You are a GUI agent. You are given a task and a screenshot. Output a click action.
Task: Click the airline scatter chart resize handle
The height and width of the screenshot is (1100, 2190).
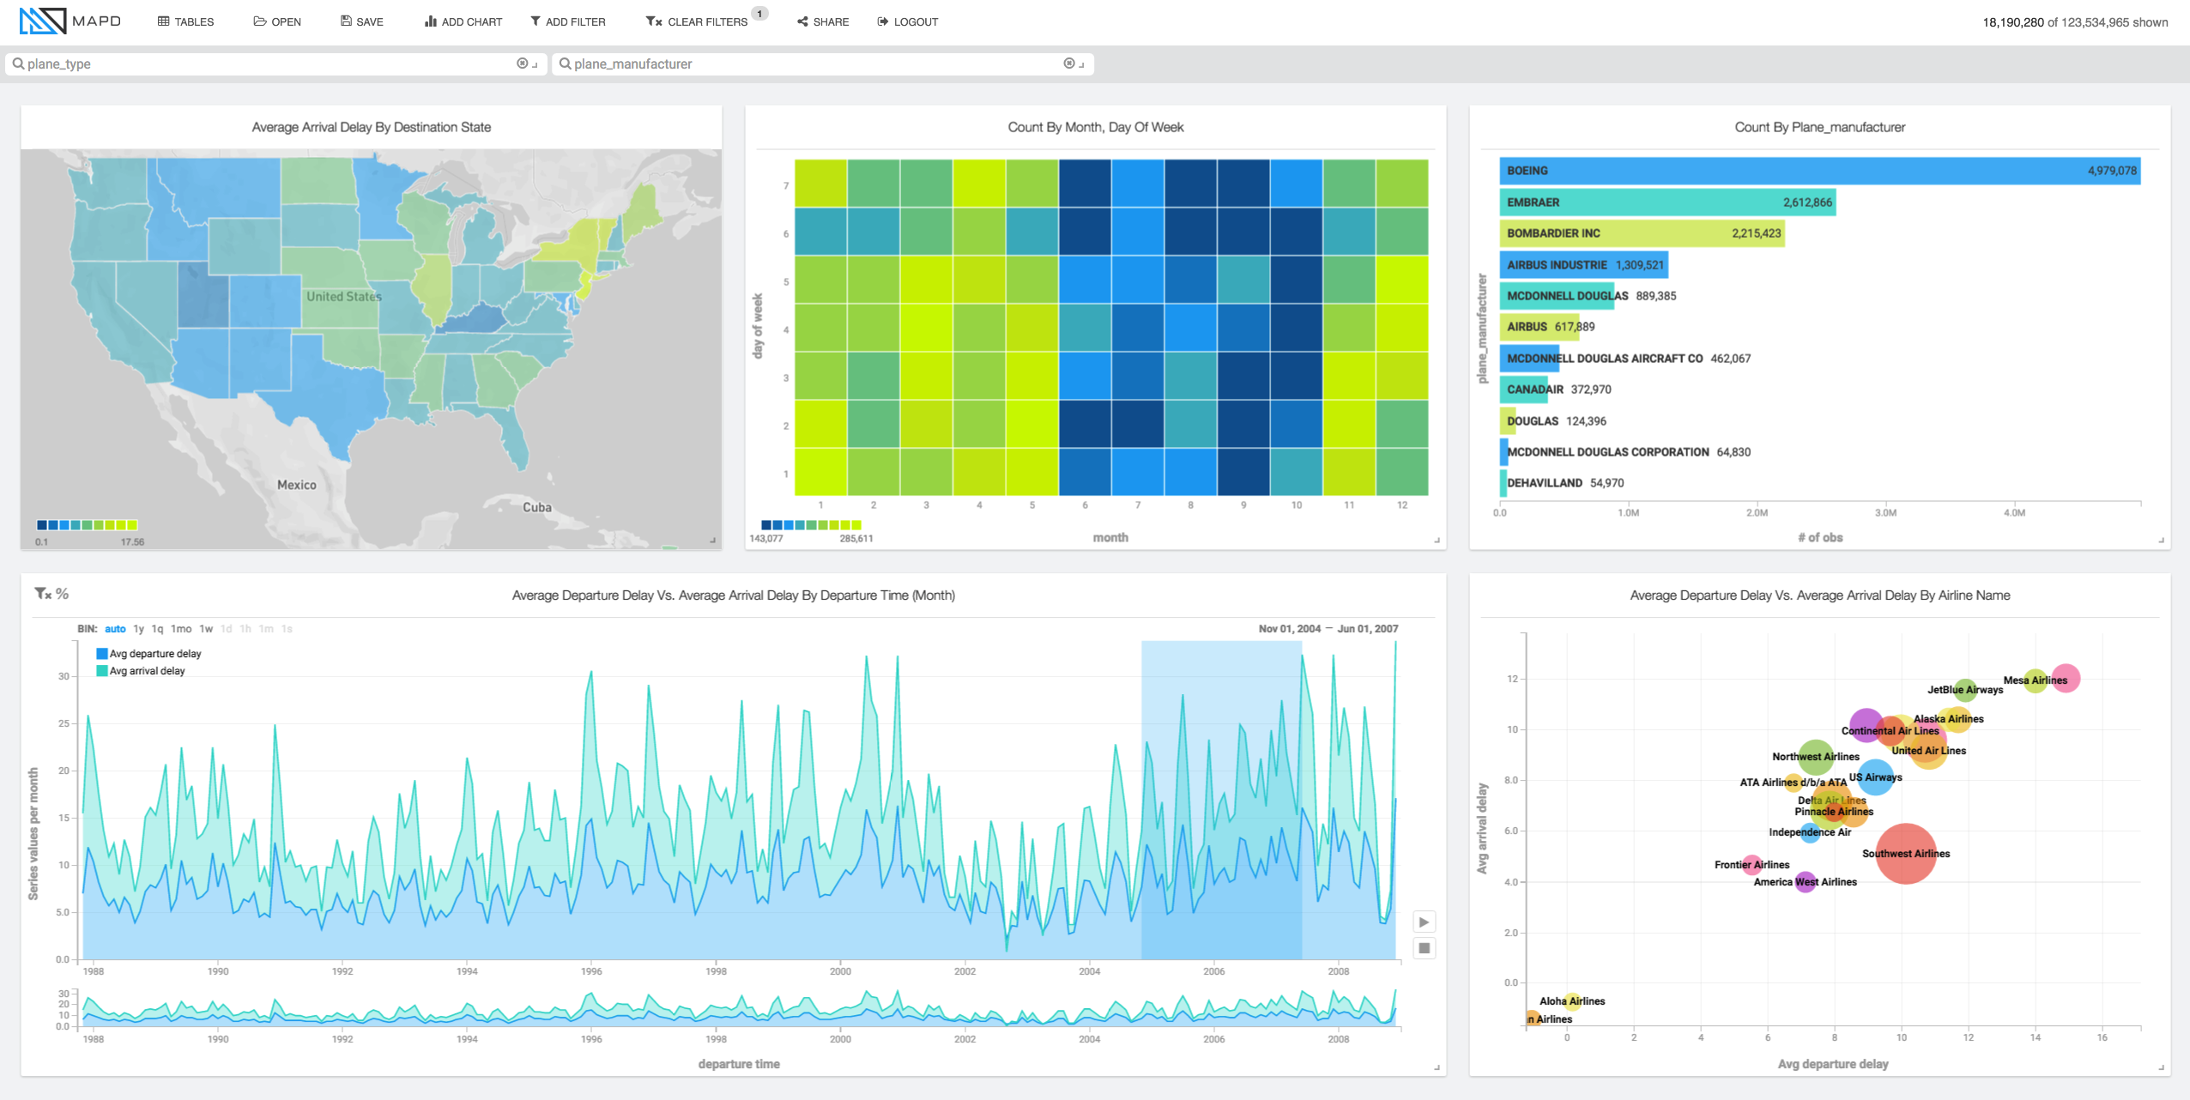[2161, 1067]
